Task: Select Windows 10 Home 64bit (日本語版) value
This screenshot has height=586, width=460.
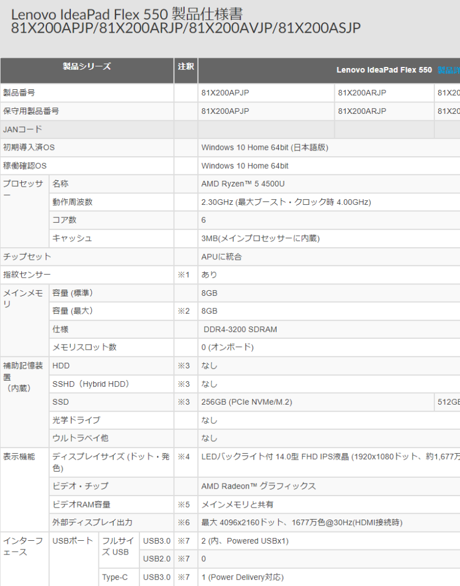Action: pos(265,147)
